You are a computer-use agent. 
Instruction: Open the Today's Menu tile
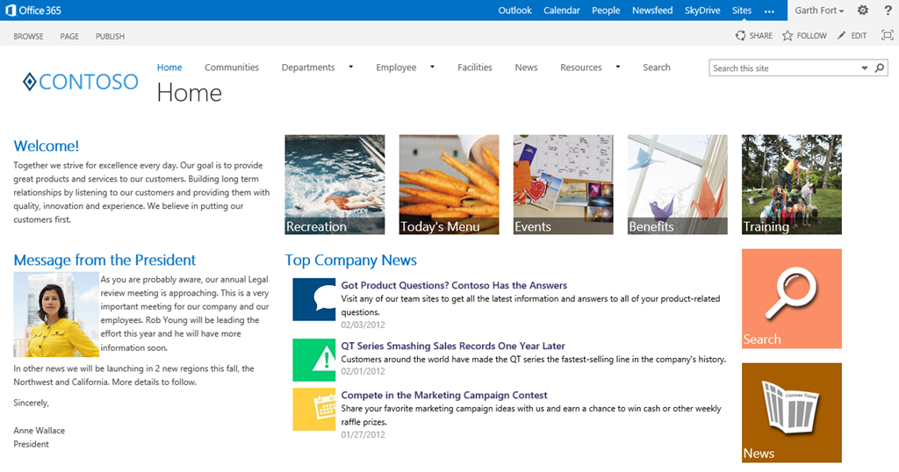click(x=449, y=184)
